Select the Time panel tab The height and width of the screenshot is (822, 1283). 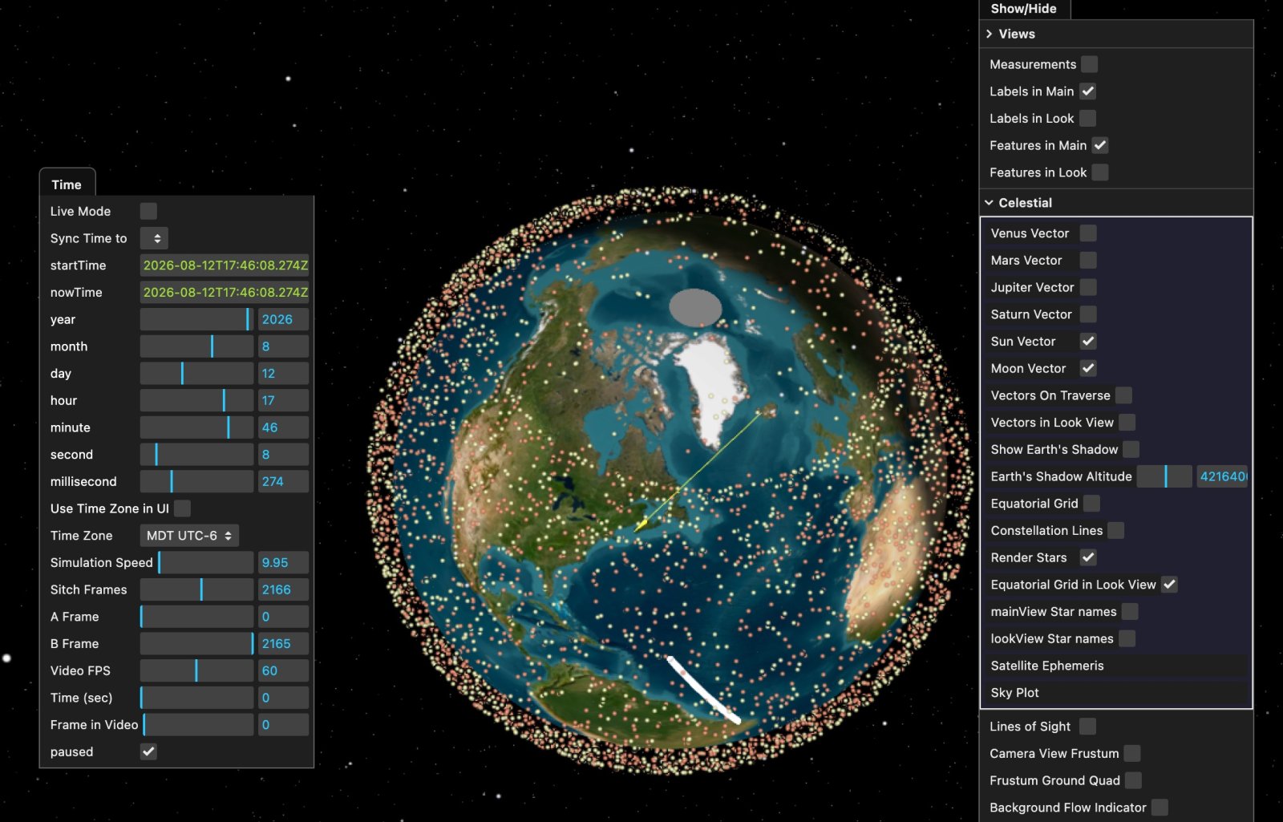(x=67, y=184)
